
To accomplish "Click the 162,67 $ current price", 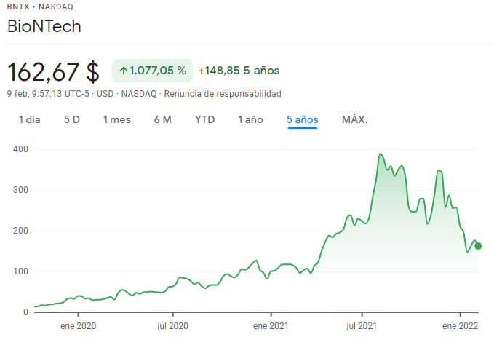I will pyautogui.click(x=53, y=71).
